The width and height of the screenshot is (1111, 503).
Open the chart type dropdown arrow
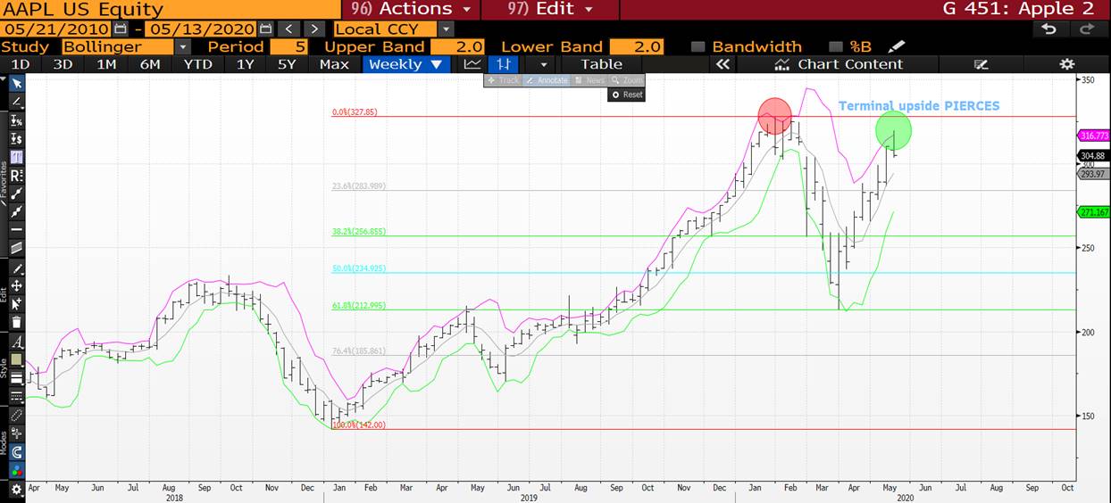(x=543, y=64)
